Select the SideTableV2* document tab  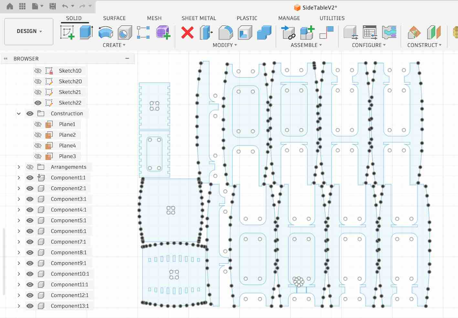(315, 7)
